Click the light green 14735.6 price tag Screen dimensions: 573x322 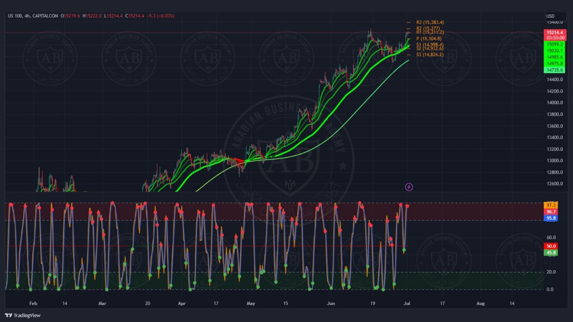click(x=555, y=70)
